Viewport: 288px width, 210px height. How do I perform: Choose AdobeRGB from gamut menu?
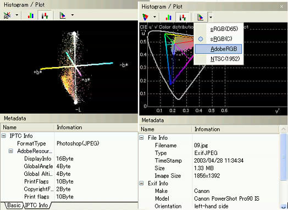coord(218,49)
